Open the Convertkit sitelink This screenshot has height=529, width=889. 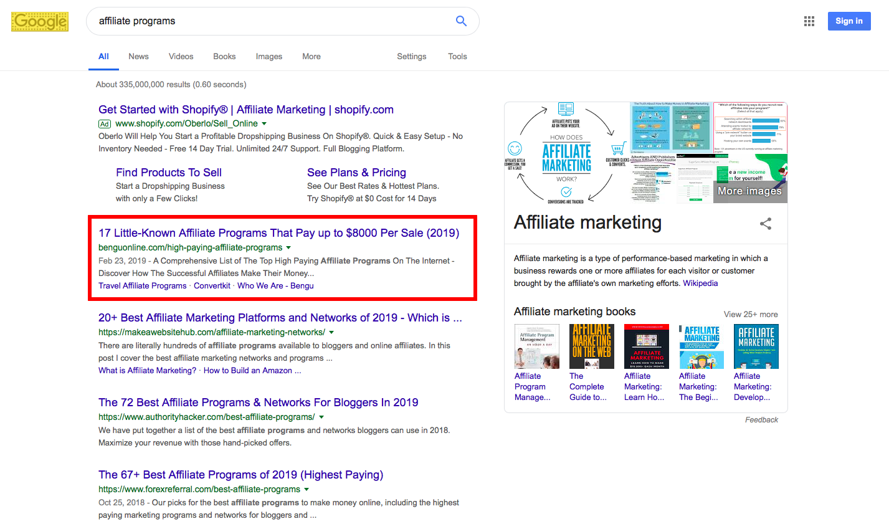[x=212, y=286]
